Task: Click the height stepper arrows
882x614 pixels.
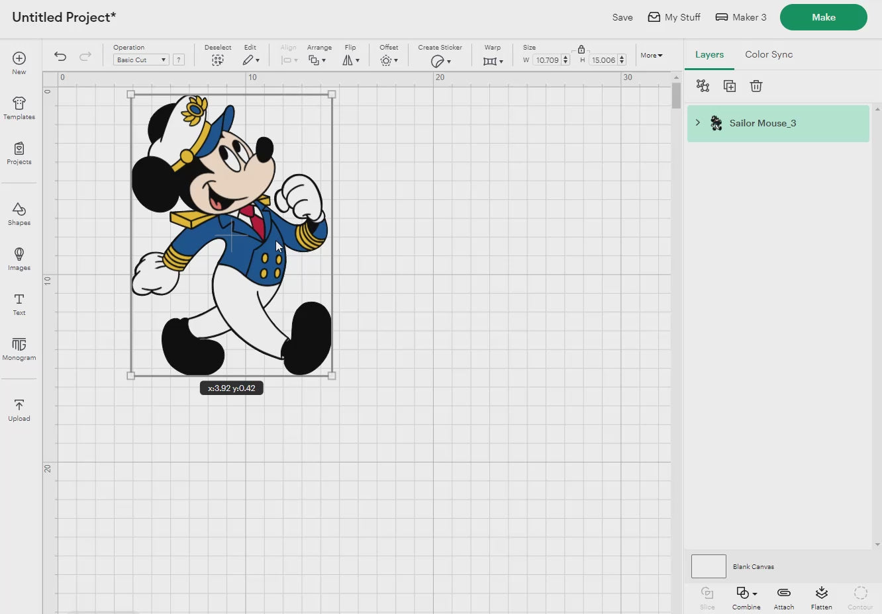Action: [x=622, y=60]
